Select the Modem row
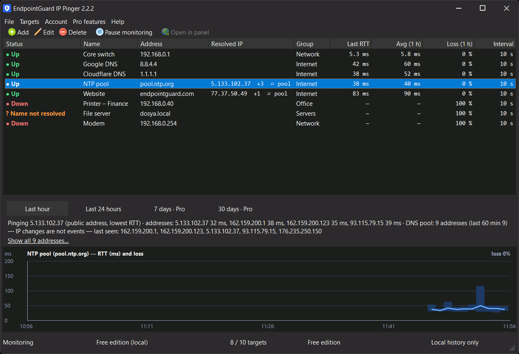The image size is (519, 354). (259, 123)
